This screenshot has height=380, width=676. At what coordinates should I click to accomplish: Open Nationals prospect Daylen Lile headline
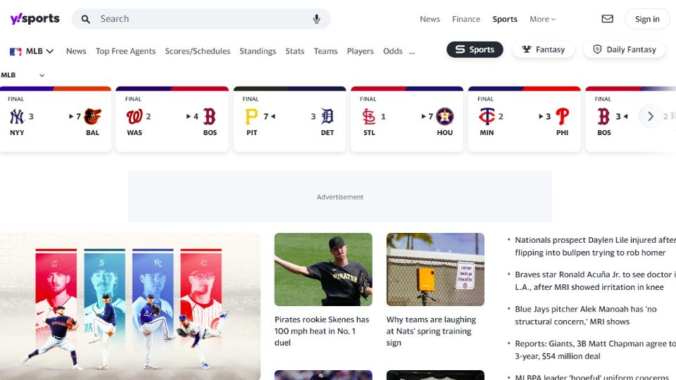click(x=595, y=246)
